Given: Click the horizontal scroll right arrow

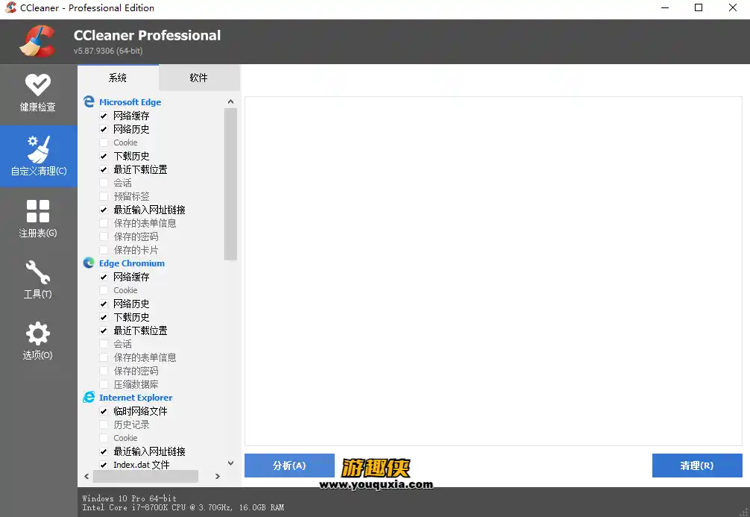Looking at the screenshot, I should click(x=218, y=476).
